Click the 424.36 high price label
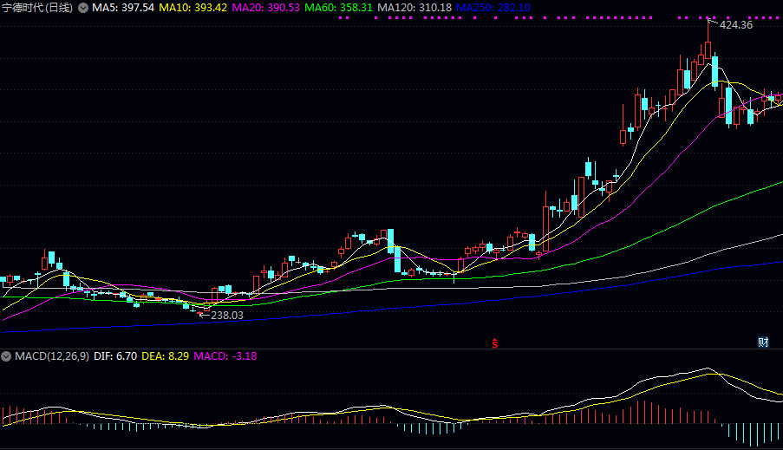This screenshot has width=783, height=450. tap(735, 25)
